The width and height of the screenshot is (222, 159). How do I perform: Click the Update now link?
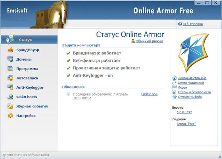(x=149, y=94)
